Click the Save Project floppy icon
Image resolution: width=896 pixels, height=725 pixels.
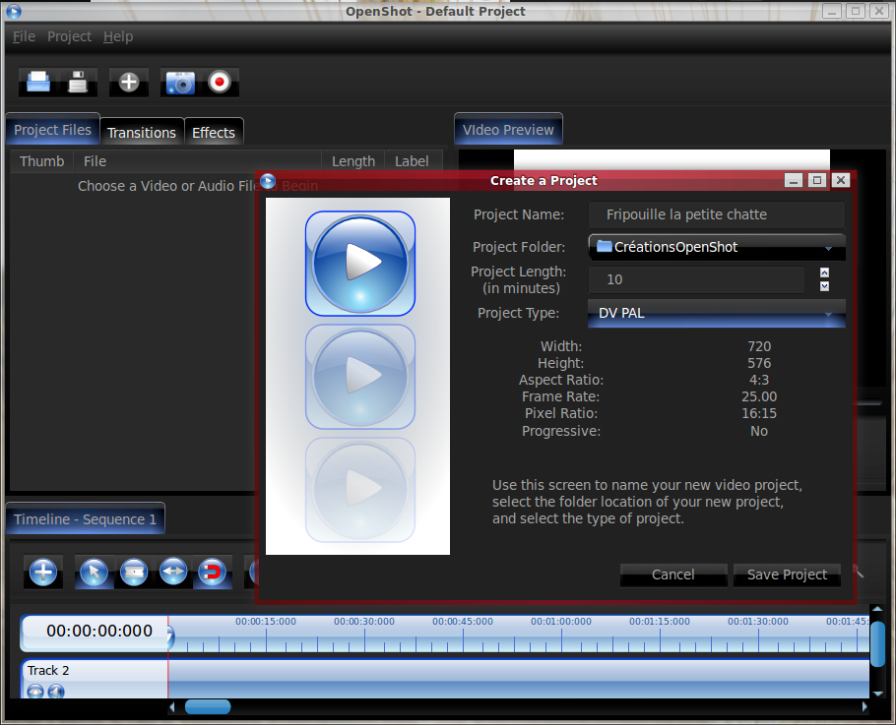pyautogui.click(x=78, y=83)
